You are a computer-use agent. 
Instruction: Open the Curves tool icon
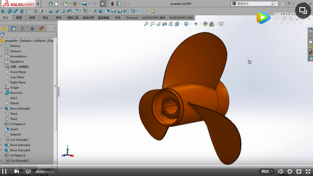pyautogui.click(x=142, y=11)
